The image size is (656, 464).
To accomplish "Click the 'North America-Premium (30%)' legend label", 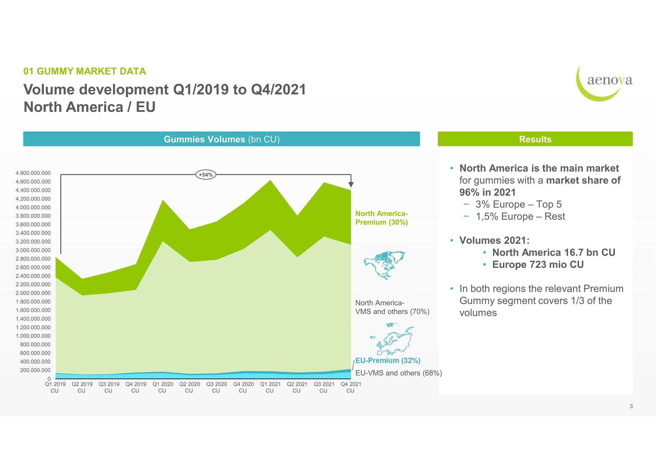I will [382, 218].
